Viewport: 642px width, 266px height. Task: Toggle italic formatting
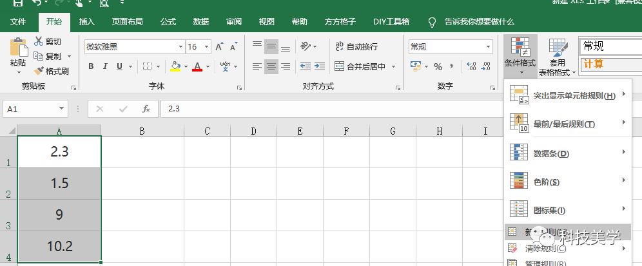105,66
